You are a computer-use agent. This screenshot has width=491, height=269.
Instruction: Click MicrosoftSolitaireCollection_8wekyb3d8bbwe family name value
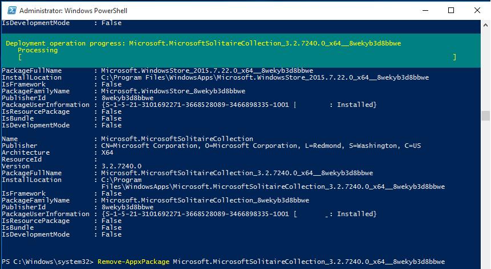tap(205, 200)
